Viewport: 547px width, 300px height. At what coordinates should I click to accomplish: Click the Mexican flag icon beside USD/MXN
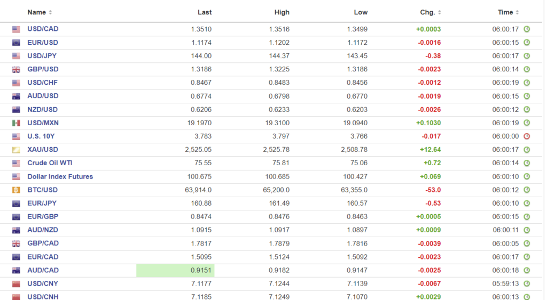16,123
